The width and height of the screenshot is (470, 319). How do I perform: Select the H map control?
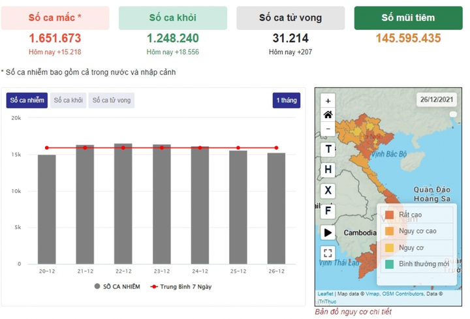pos(328,170)
